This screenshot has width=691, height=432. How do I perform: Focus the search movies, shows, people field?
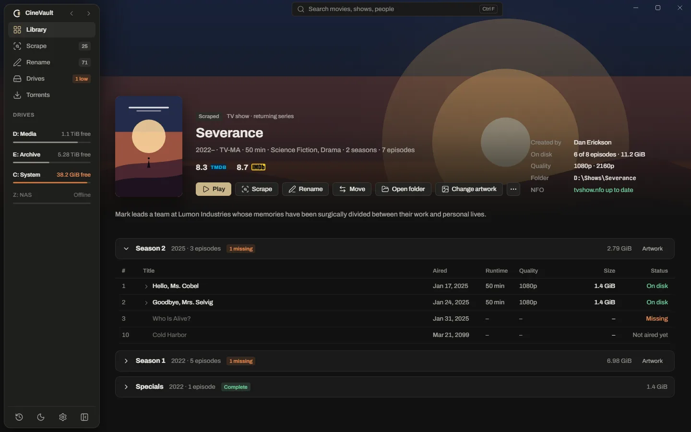click(397, 9)
